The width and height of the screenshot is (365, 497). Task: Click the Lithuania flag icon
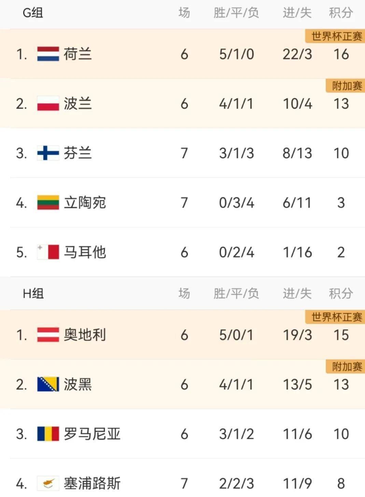click(48, 203)
